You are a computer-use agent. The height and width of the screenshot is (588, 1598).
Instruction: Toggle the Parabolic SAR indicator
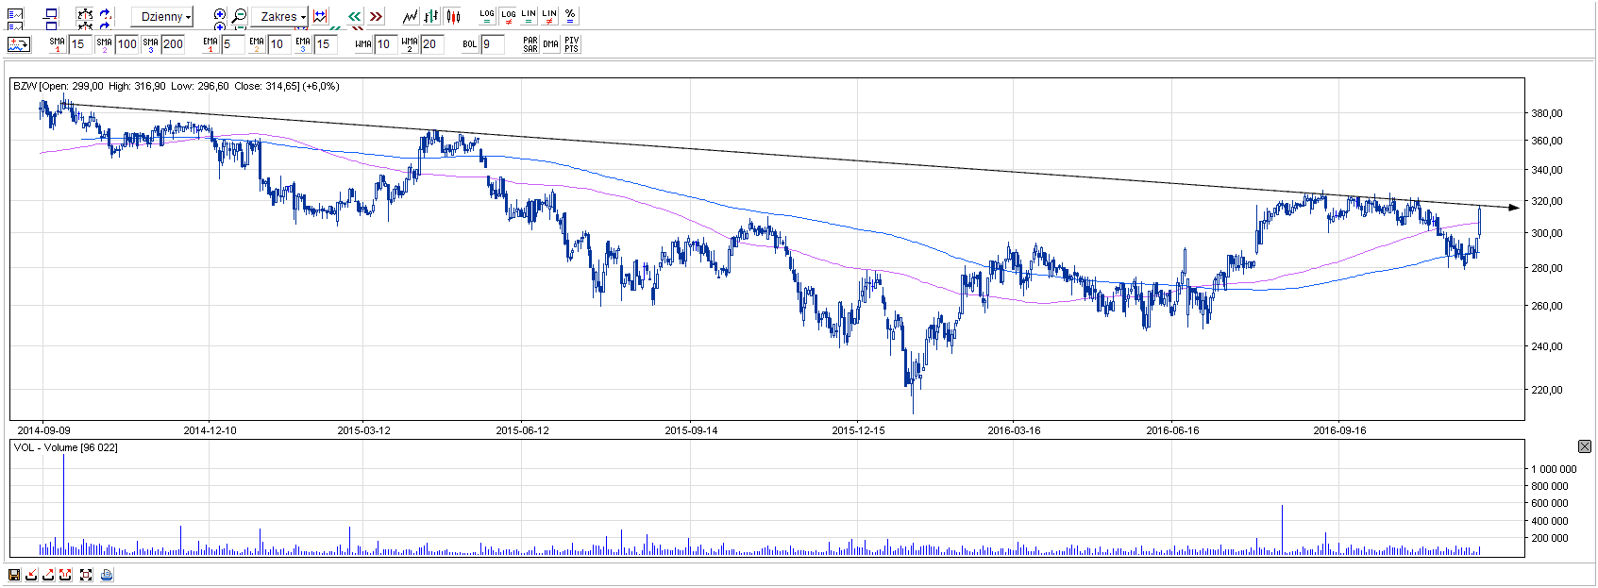(x=530, y=44)
